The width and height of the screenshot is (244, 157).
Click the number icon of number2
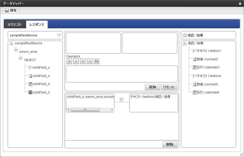pyautogui.click(x=194, y=59)
